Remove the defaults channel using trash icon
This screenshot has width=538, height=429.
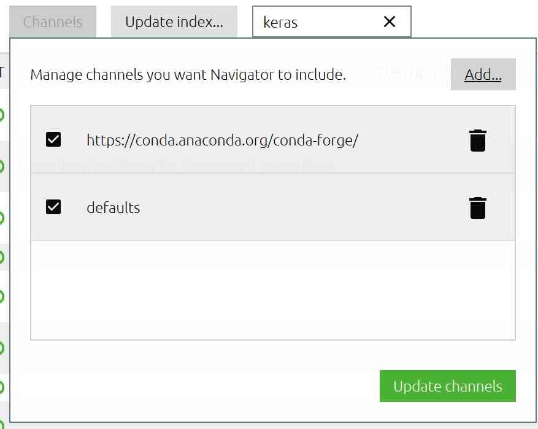tap(478, 207)
